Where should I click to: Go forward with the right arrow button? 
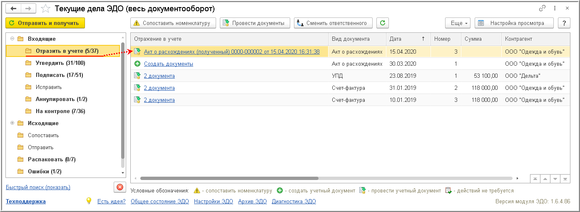coord(28,8)
